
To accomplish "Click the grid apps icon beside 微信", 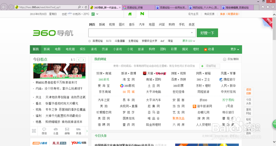I will pos(34,131).
